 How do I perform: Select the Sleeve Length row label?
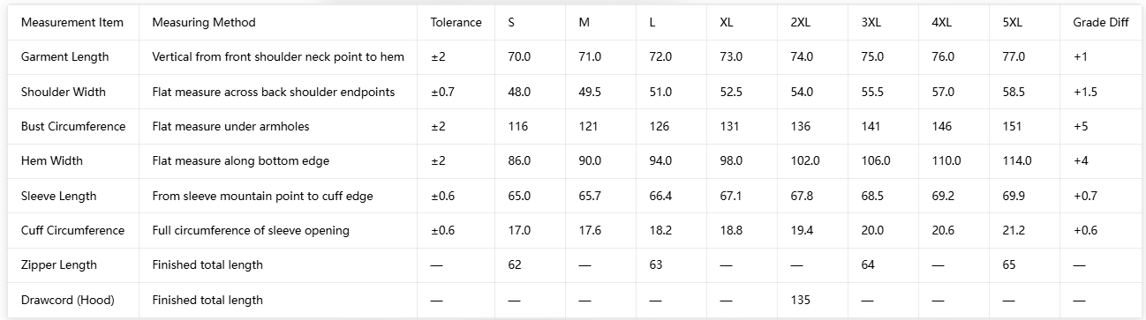point(59,196)
